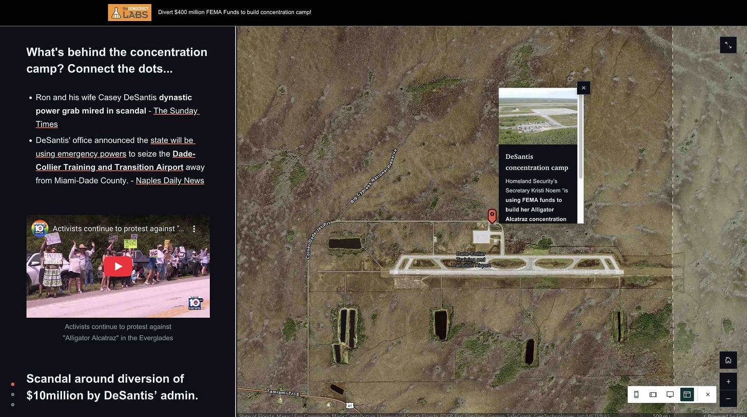Screen dimensions: 747x417
Task: Click the Route 41 highway shield
Action: point(349,405)
